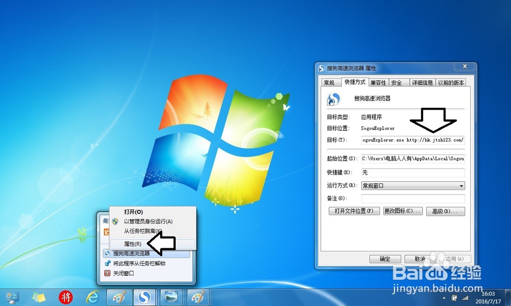The width and height of the screenshot is (511, 306).
Task: Click the Sogou icon in the jump list
Action: coord(107,253)
